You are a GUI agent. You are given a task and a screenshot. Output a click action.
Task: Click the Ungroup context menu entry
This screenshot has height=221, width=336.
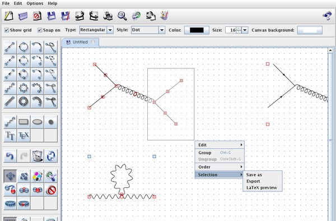coord(220,159)
